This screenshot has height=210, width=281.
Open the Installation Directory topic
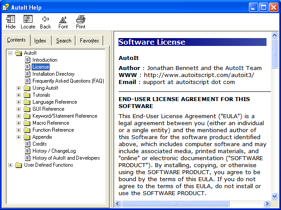pos(54,74)
